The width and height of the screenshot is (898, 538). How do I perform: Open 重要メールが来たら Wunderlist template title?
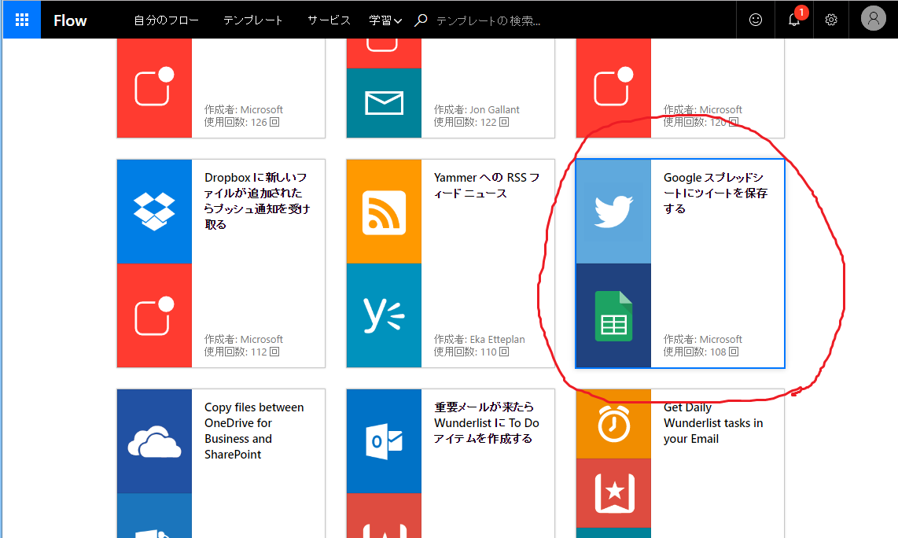click(x=486, y=423)
